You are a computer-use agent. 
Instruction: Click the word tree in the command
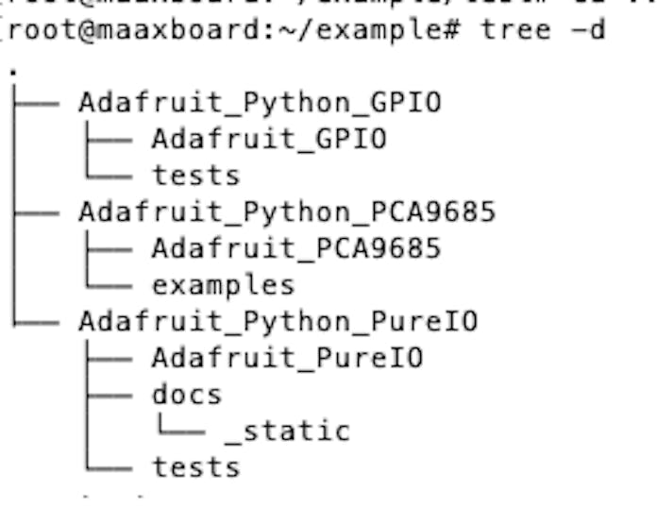click(x=515, y=29)
